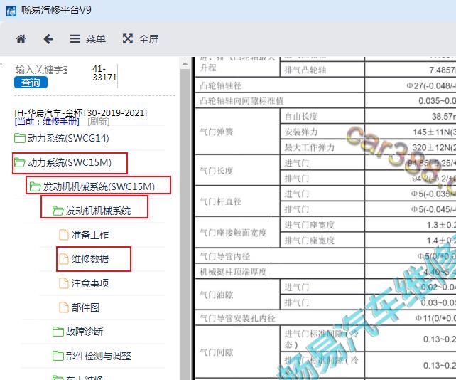Click the sidebar vertical scrollbar track
The image size is (456, 380).
pyautogui.click(x=185, y=224)
